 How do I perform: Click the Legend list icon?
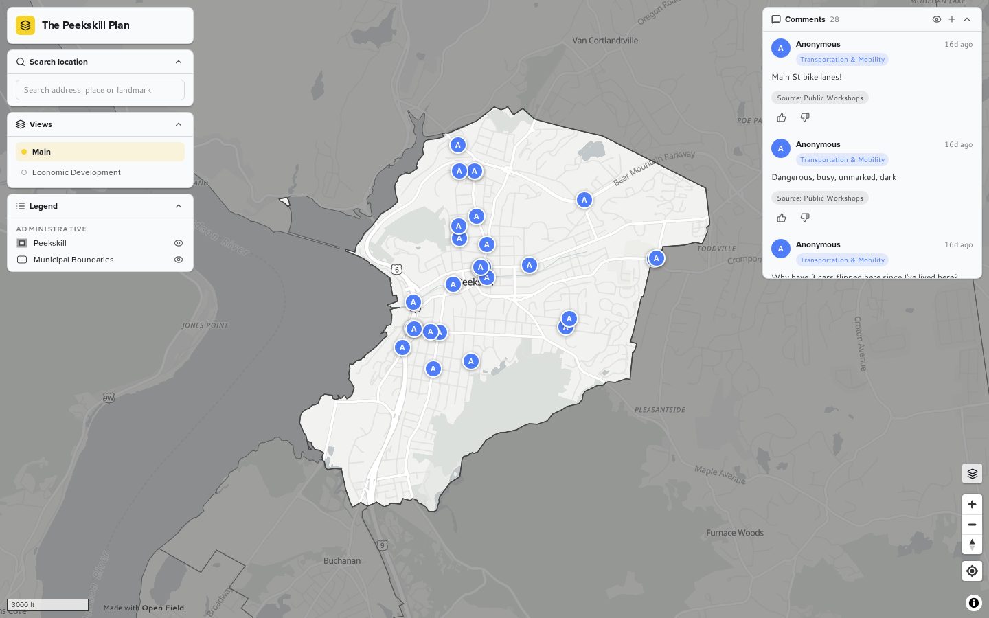[x=21, y=206]
